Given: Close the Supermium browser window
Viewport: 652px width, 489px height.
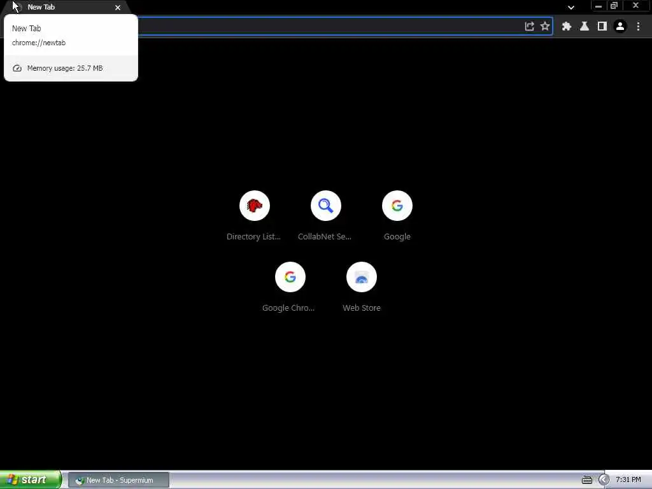Looking at the screenshot, I should click(x=636, y=6).
